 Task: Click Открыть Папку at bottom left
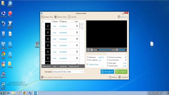(58, 77)
